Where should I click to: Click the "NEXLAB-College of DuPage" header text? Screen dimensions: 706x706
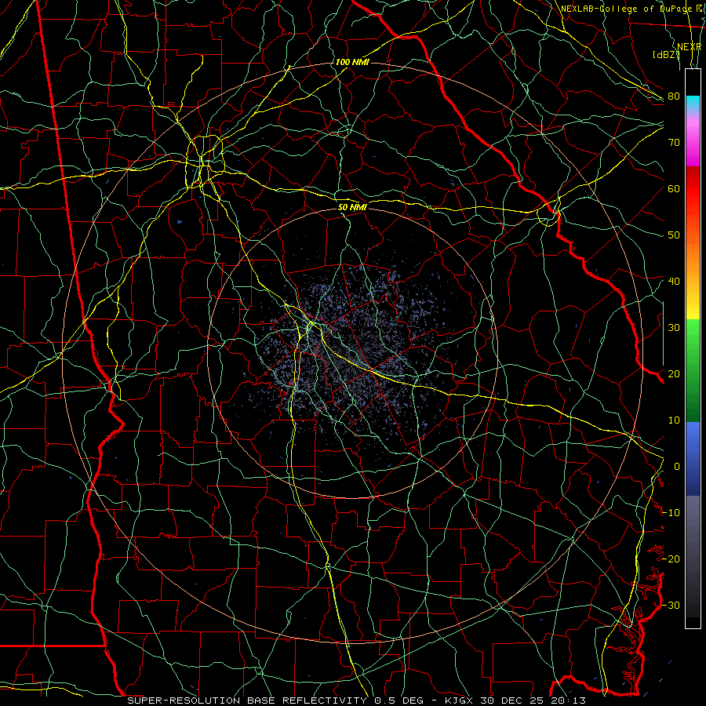pyautogui.click(x=625, y=9)
